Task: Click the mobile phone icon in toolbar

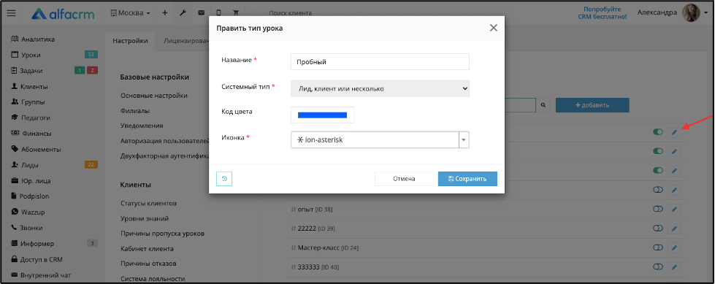Action: pos(218,13)
